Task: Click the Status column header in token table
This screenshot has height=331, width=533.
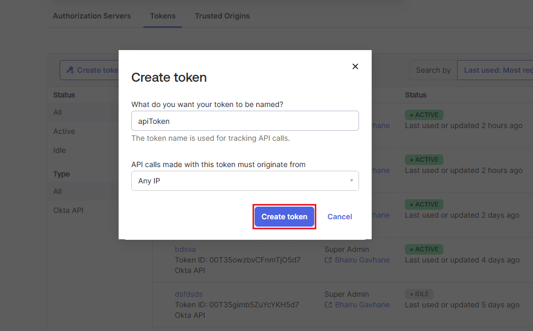Action: click(x=415, y=95)
